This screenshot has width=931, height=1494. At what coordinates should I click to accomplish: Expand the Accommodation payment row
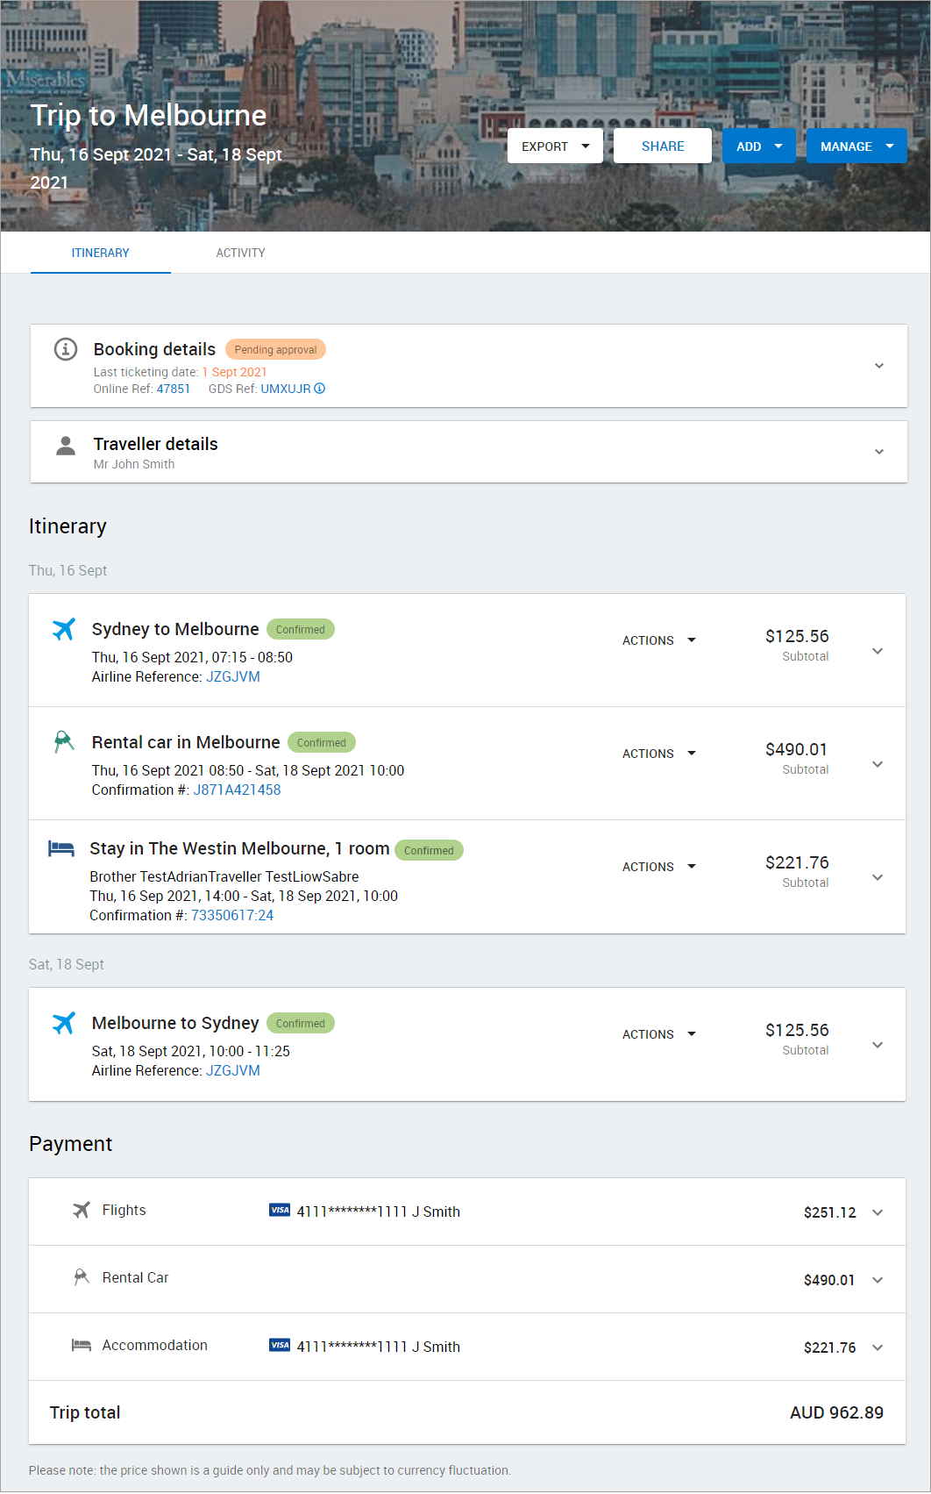[x=878, y=1347]
